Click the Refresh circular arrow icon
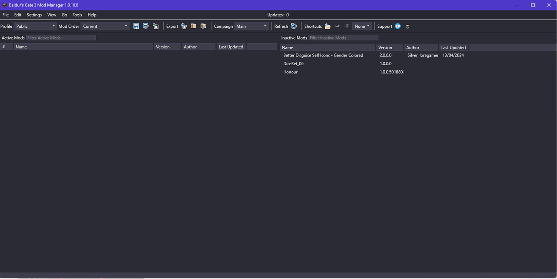557x279 pixels. pos(294,26)
